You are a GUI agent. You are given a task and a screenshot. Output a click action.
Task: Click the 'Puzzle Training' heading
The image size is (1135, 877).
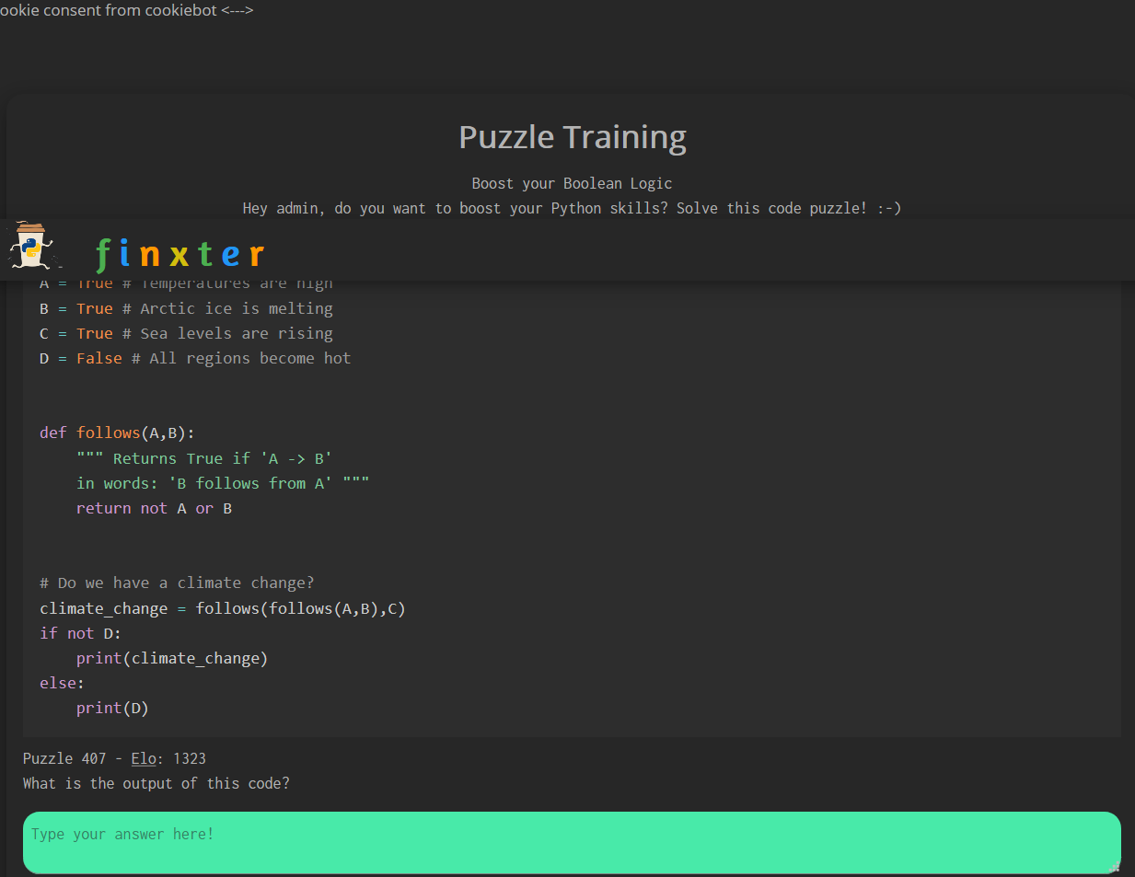(572, 137)
